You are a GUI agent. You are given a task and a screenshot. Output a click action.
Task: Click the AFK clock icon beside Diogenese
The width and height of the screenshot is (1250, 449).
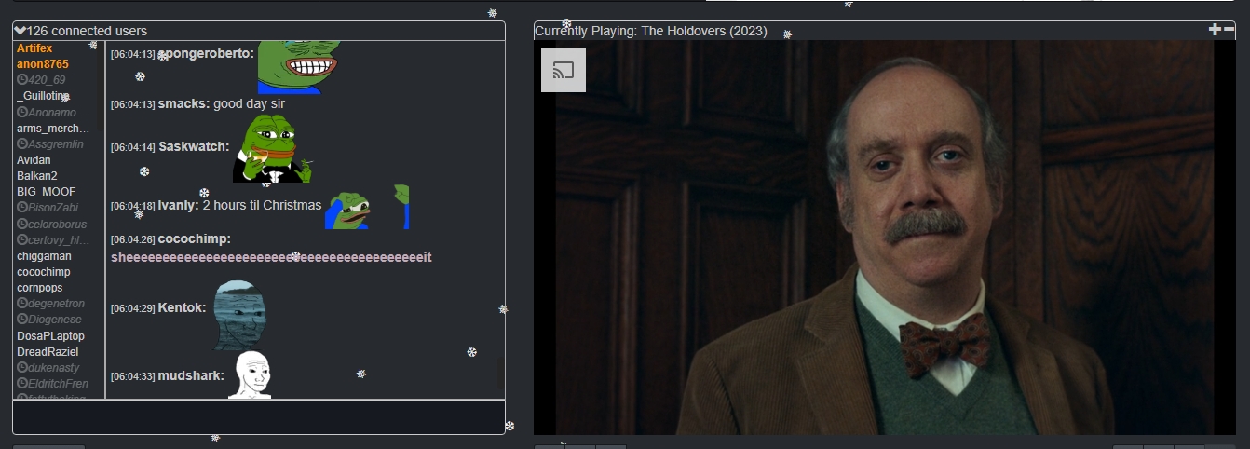coord(22,320)
